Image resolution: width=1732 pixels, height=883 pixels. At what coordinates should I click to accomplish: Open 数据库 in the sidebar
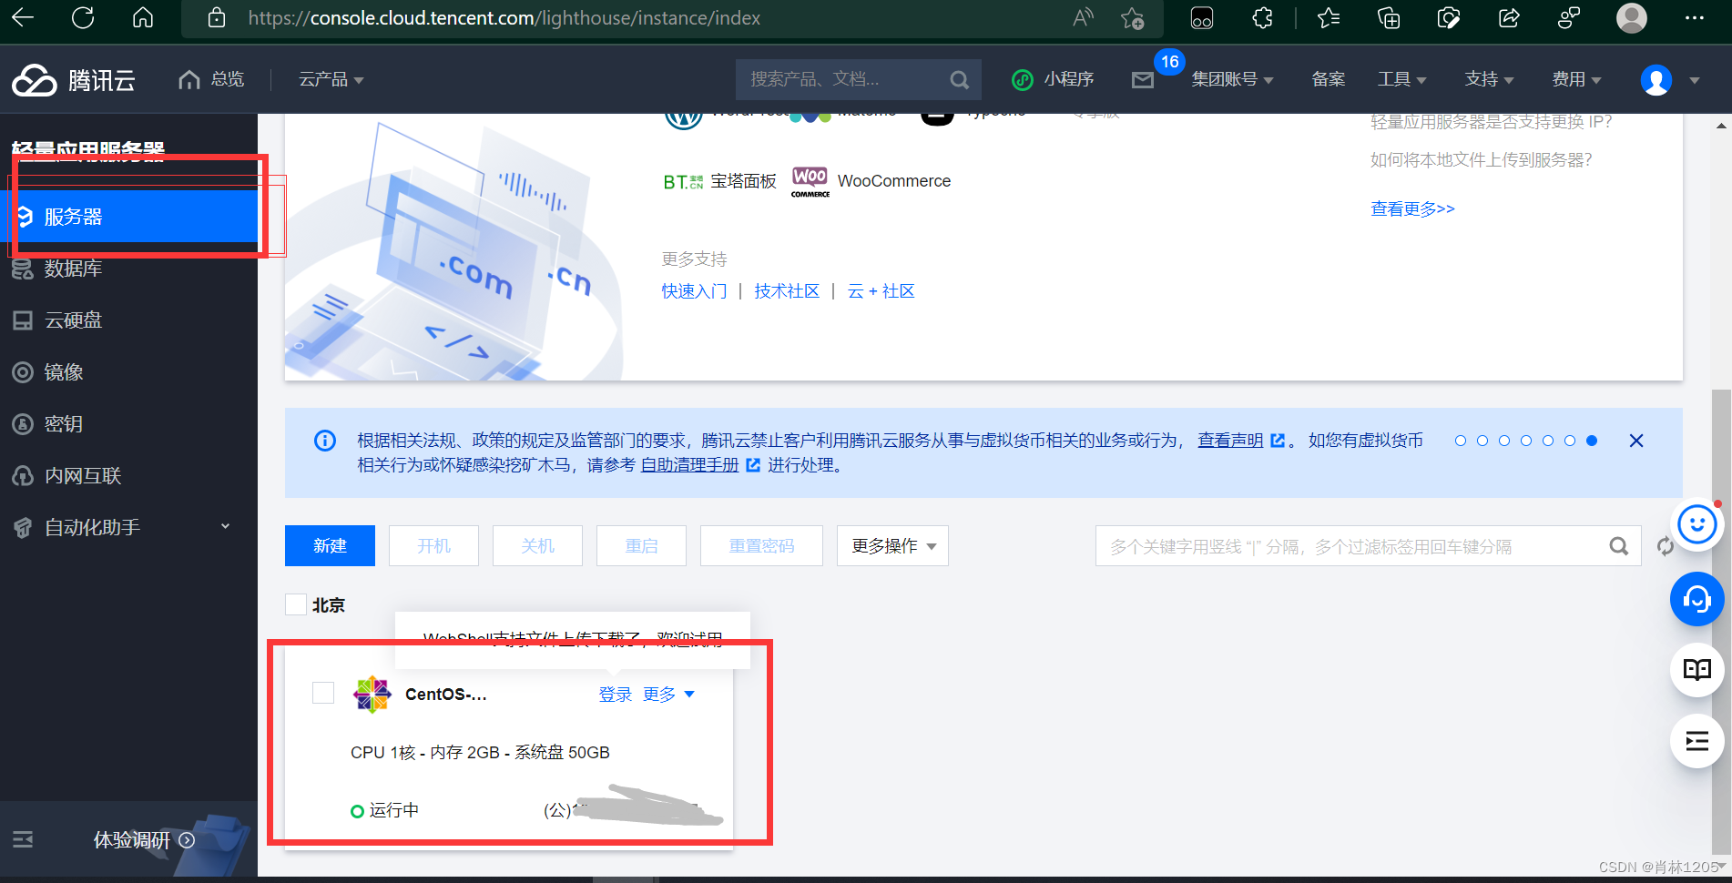pyautogui.click(x=128, y=269)
